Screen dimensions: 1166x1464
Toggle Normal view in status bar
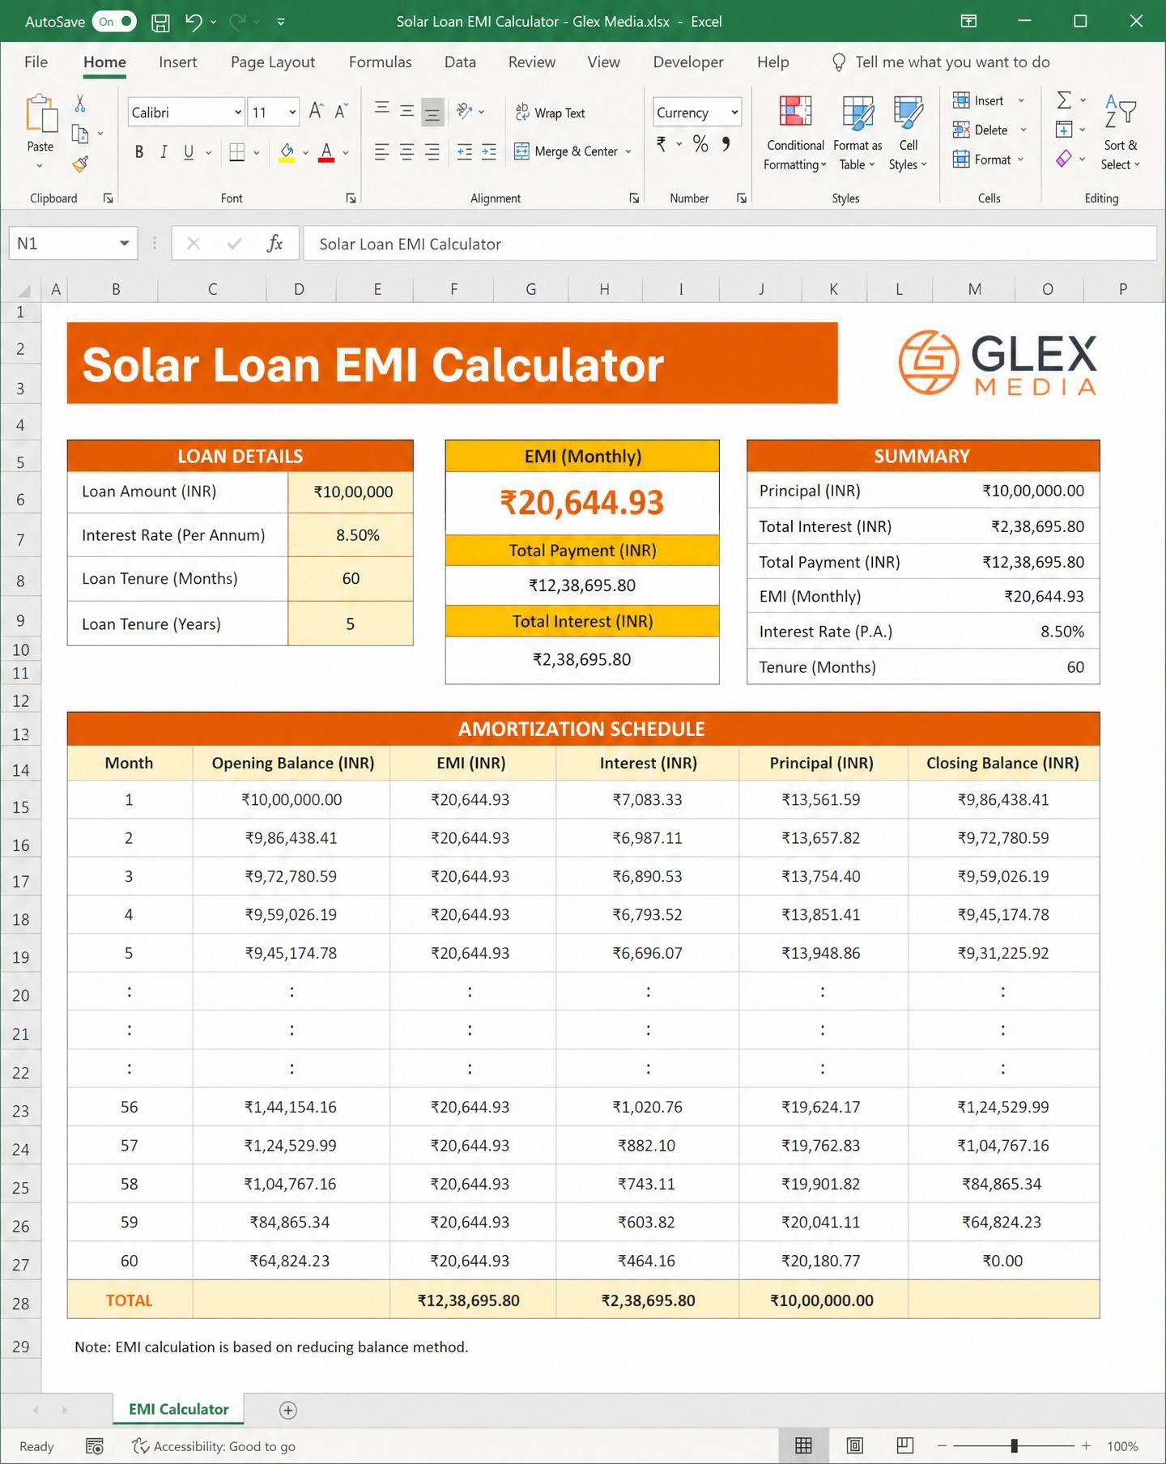point(803,1445)
